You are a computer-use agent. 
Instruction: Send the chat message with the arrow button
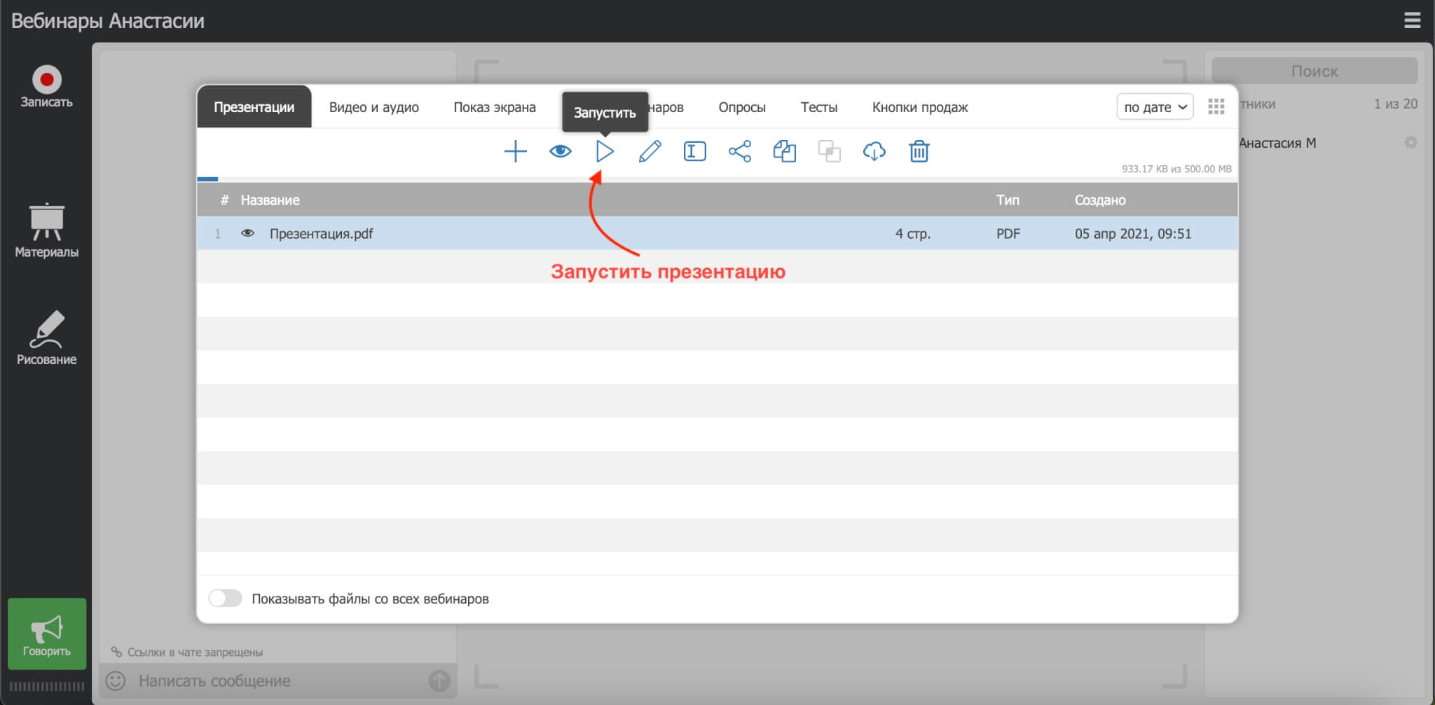pos(439,680)
